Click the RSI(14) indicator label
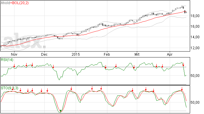204x114 pixels. tap(7, 60)
